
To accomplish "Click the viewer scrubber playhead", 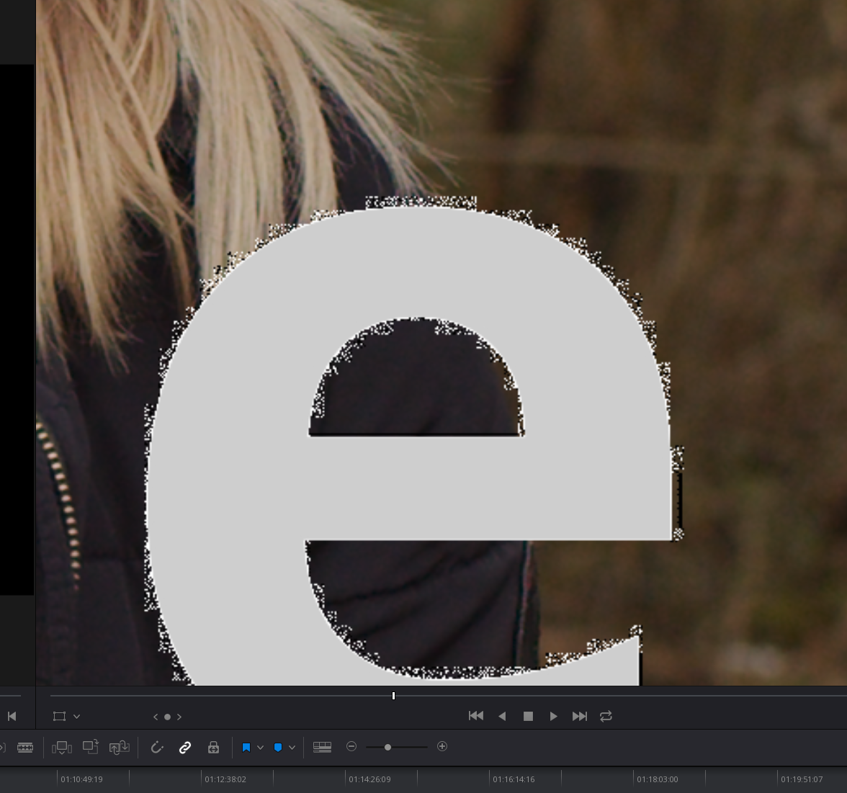I will pos(393,696).
